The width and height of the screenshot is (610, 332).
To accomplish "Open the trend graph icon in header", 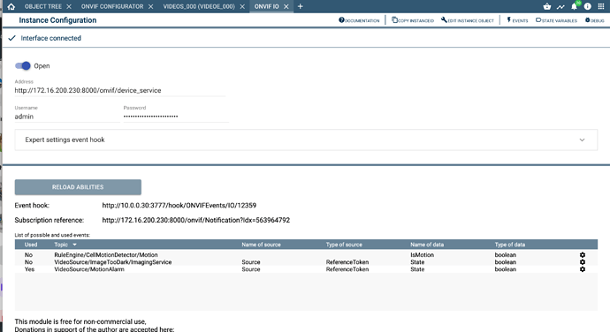I will click(560, 6).
